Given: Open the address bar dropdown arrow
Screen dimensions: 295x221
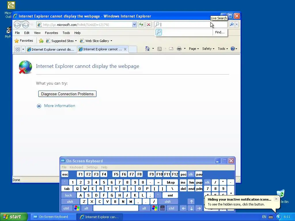Looking at the screenshot, I should [x=134, y=24].
